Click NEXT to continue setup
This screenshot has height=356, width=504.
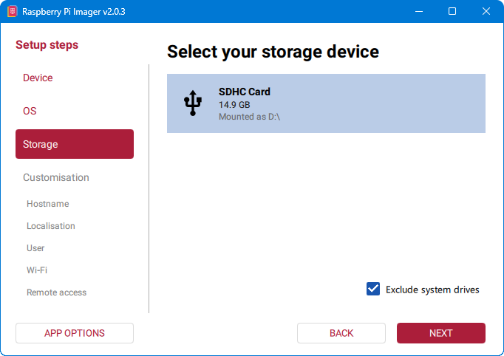(440, 333)
